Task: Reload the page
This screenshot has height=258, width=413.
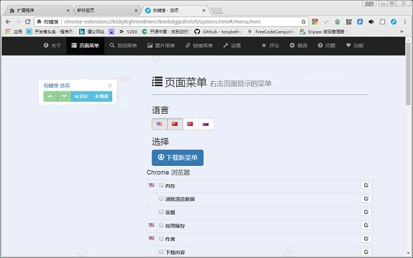Action: [28, 21]
